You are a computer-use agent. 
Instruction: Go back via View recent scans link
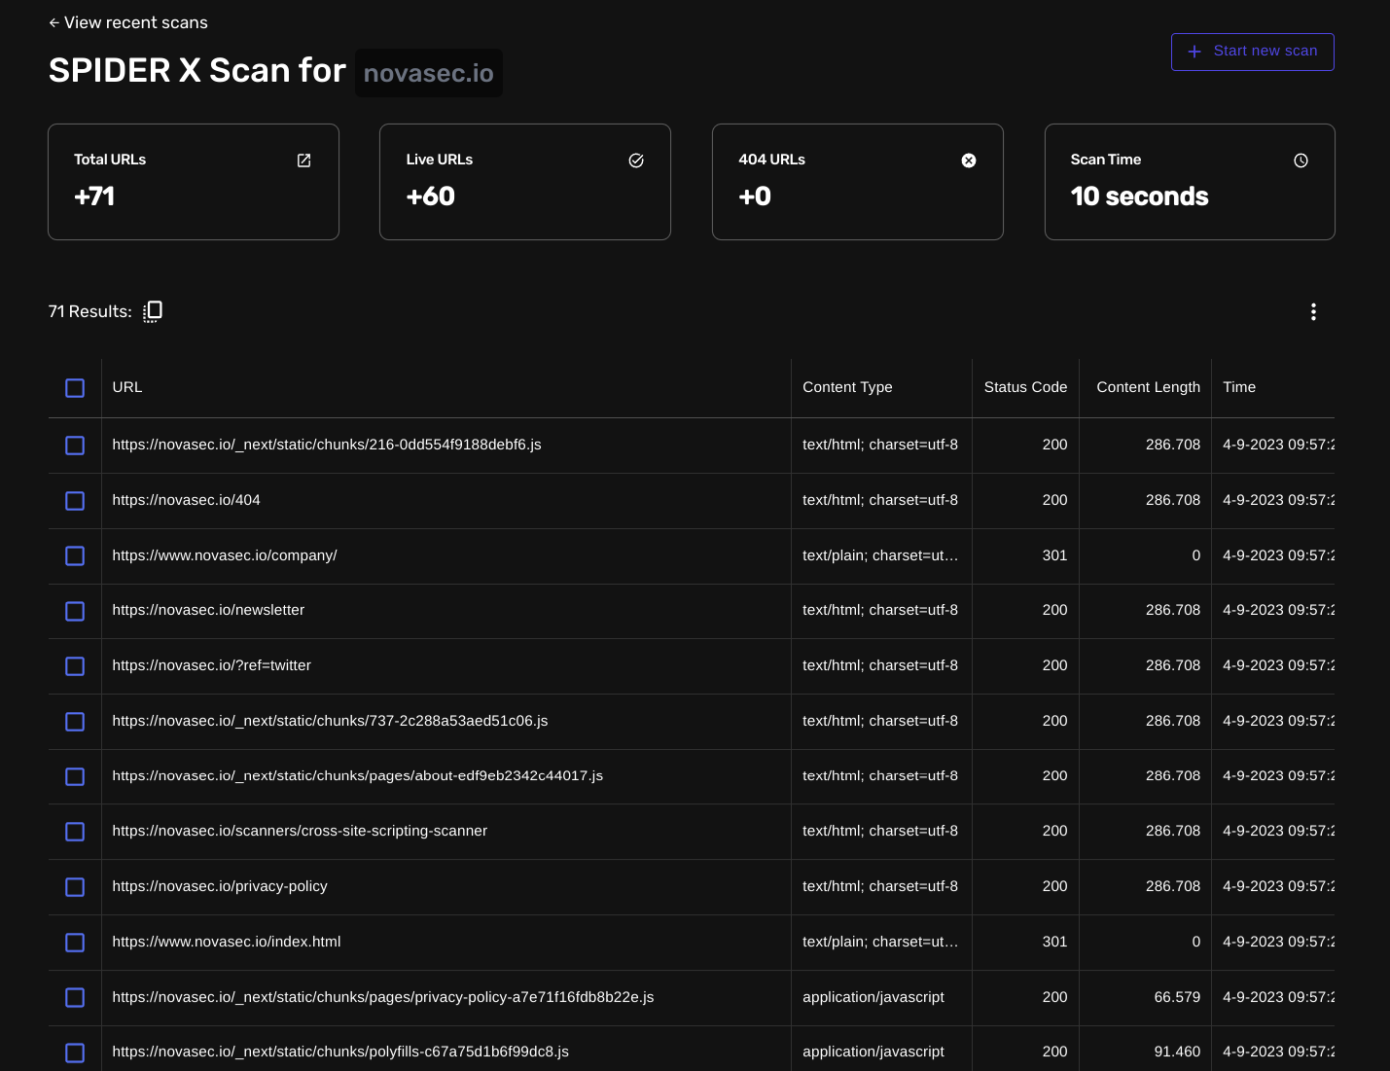(x=128, y=22)
